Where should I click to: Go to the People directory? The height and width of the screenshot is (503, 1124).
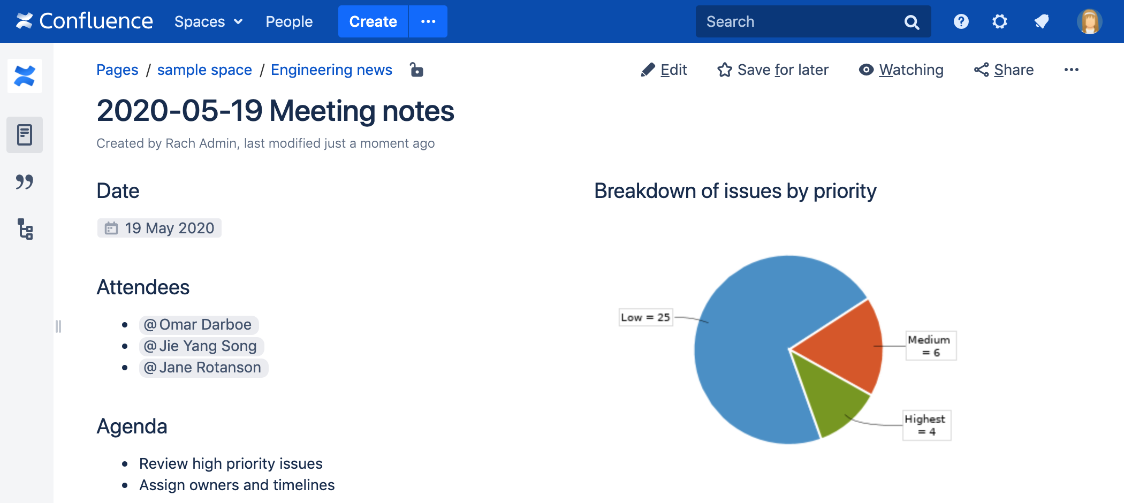pyautogui.click(x=289, y=21)
